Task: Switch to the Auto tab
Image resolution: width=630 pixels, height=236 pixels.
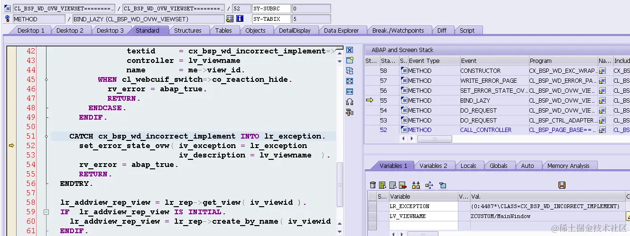Action: tap(528, 166)
